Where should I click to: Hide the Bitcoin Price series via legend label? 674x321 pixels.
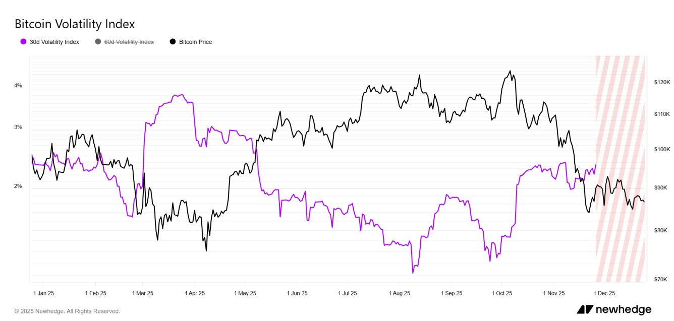coord(195,42)
